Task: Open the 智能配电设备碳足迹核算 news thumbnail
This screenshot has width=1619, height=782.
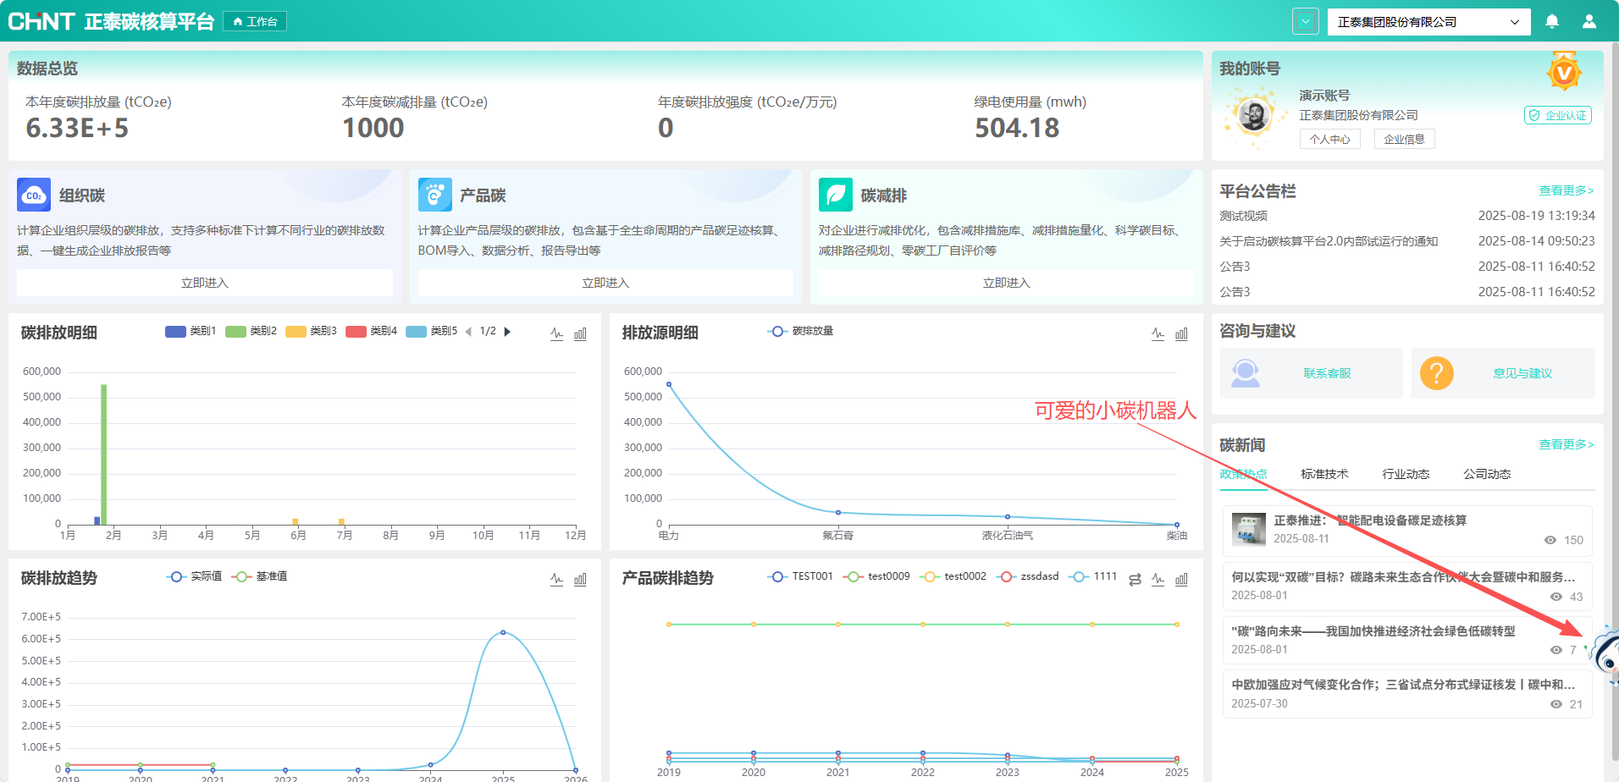Action: [x=1248, y=530]
